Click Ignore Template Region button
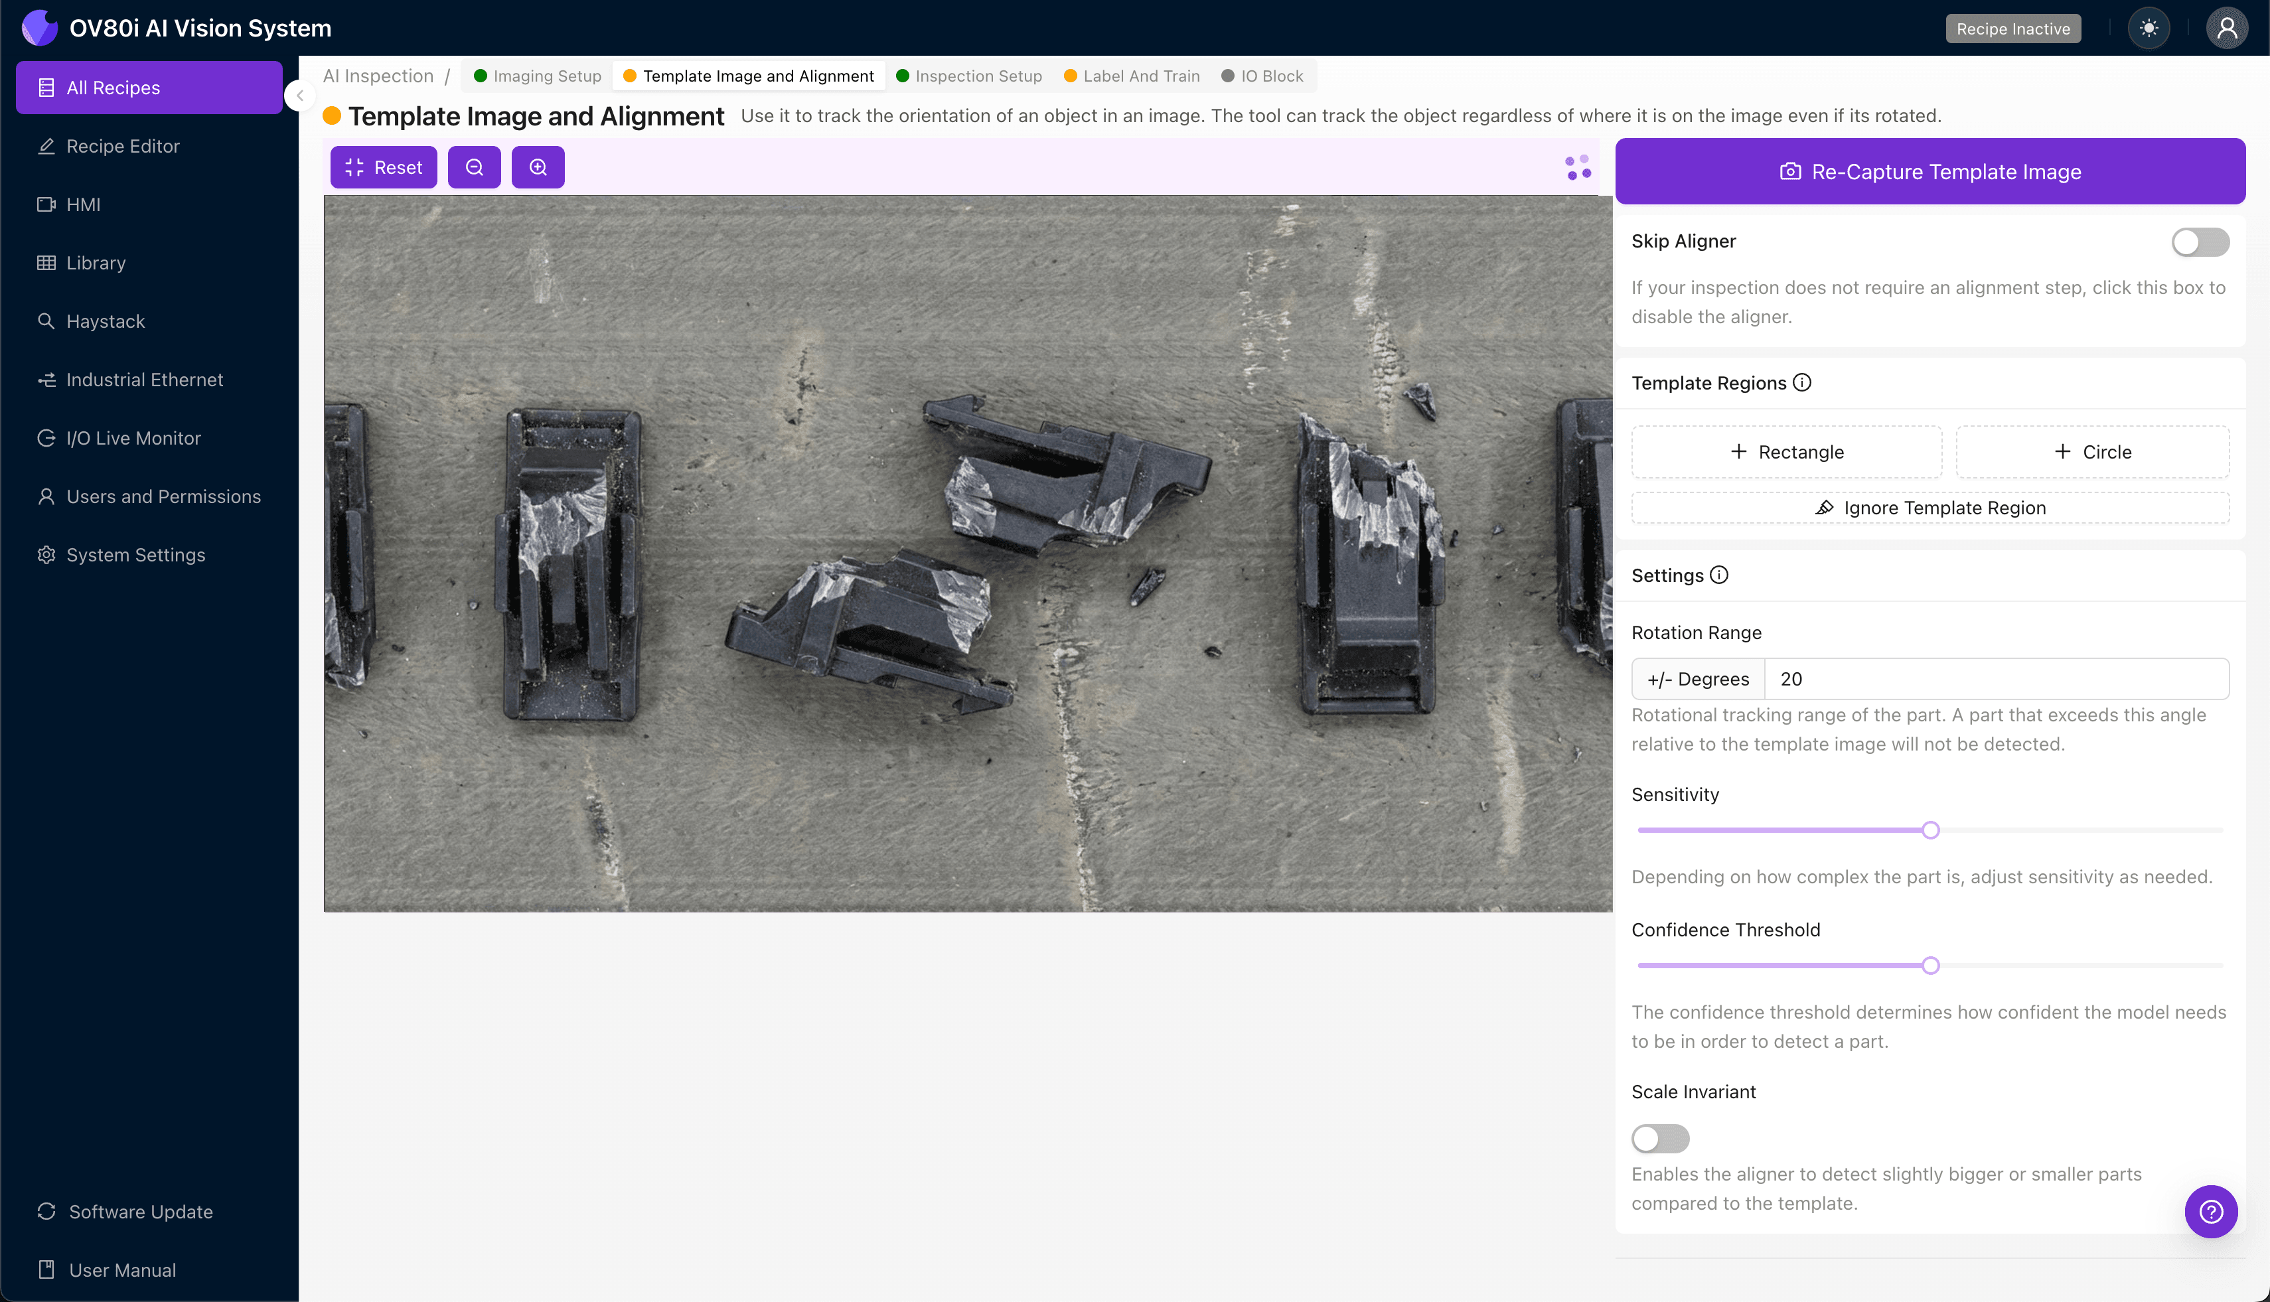The height and width of the screenshot is (1302, 2270). point(1929,508)
